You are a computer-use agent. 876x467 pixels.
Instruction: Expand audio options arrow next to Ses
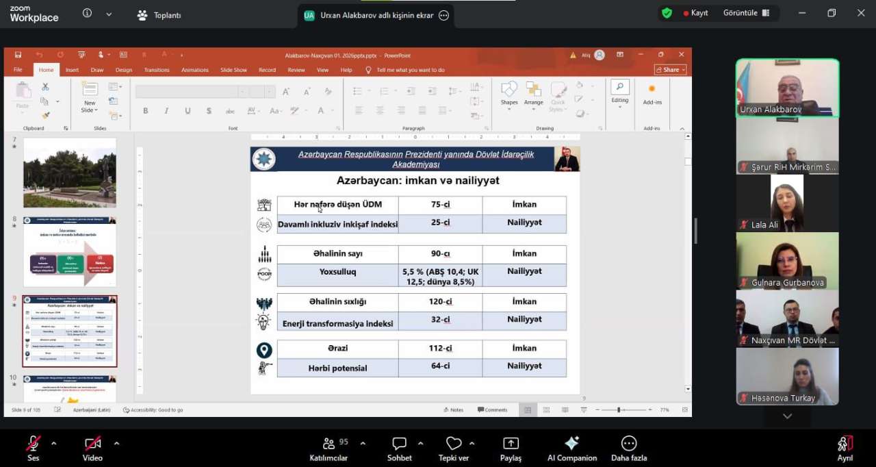click(x=54, y=443)
